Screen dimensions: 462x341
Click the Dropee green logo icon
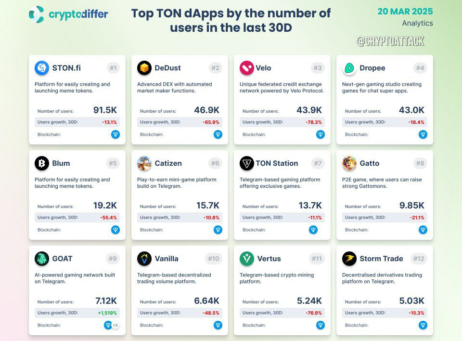click(x=349, y=68)
